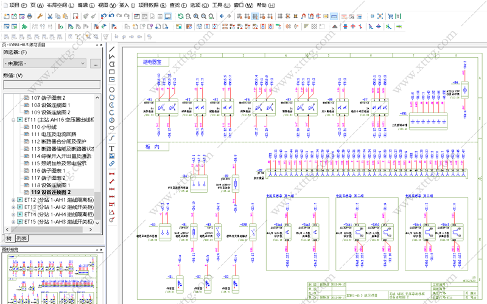Screen dimensions: 487x304
Task: Click the horizontal scrollbar in the page tree
Action: pyautogui.click(x=49, y=230)
